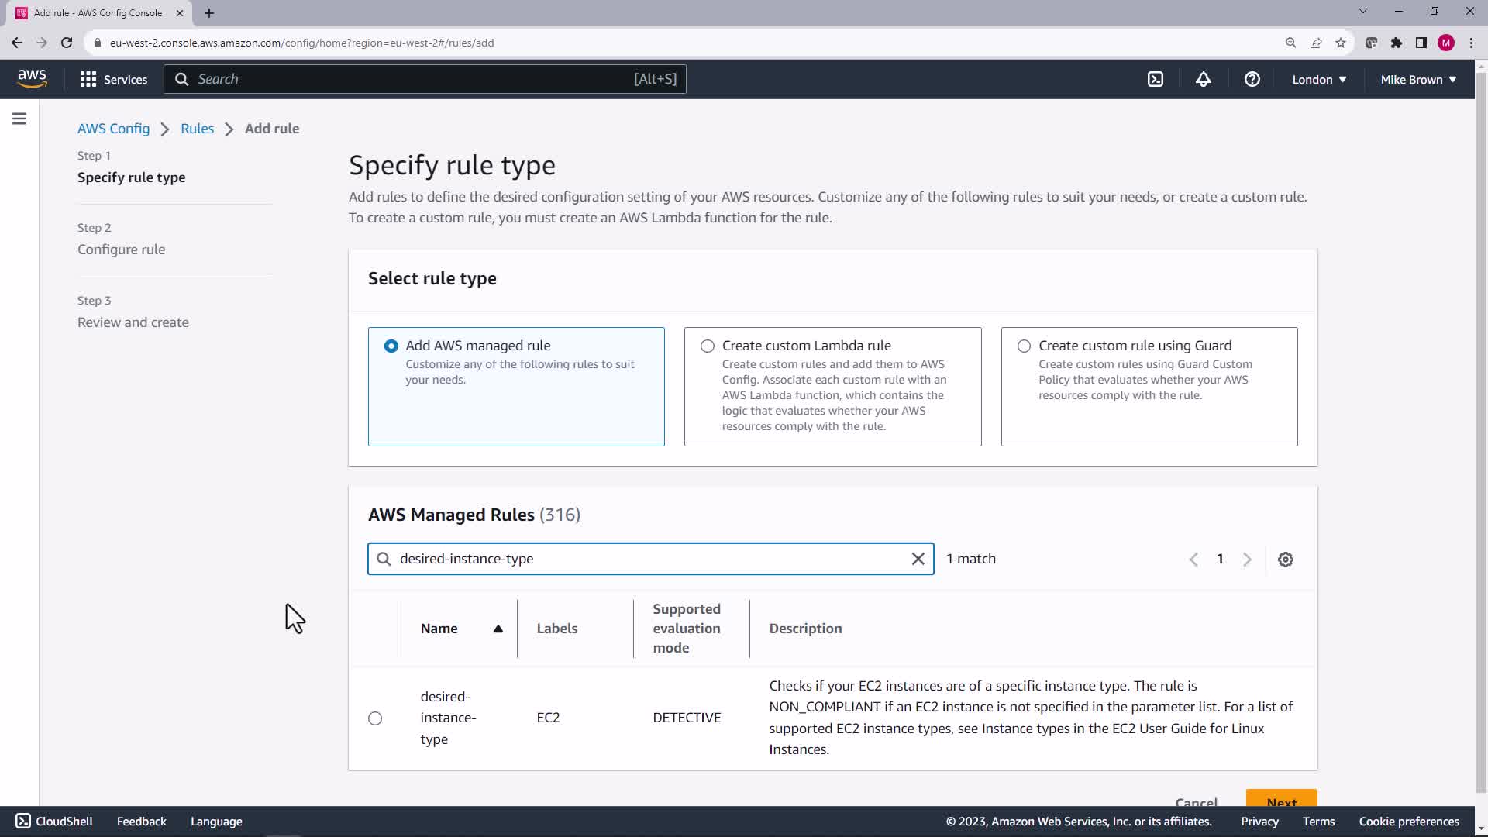Select Create custom rule using Guard option
This screenshot has height=837, width=1488.
[1024, 346]
